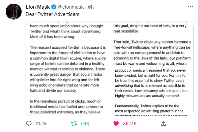Open the top-right image about 'free-for-all hellscape'
Image resolution: width=198 pixels, height=132 pixels.
click(x=152, y=45)
